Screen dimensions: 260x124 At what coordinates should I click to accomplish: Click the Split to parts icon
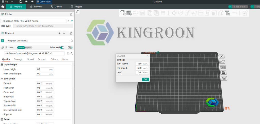pyautogui.click(x=156, y=13)
